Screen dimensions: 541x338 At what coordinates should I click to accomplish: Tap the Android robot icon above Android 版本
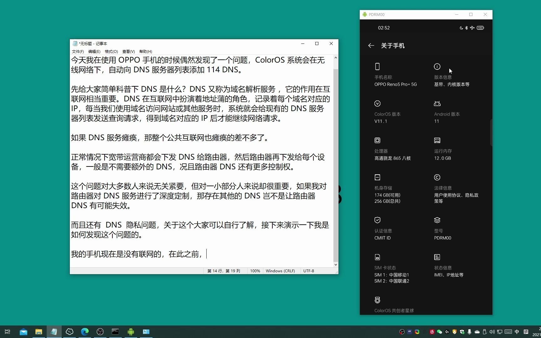(x=437, y=104)
